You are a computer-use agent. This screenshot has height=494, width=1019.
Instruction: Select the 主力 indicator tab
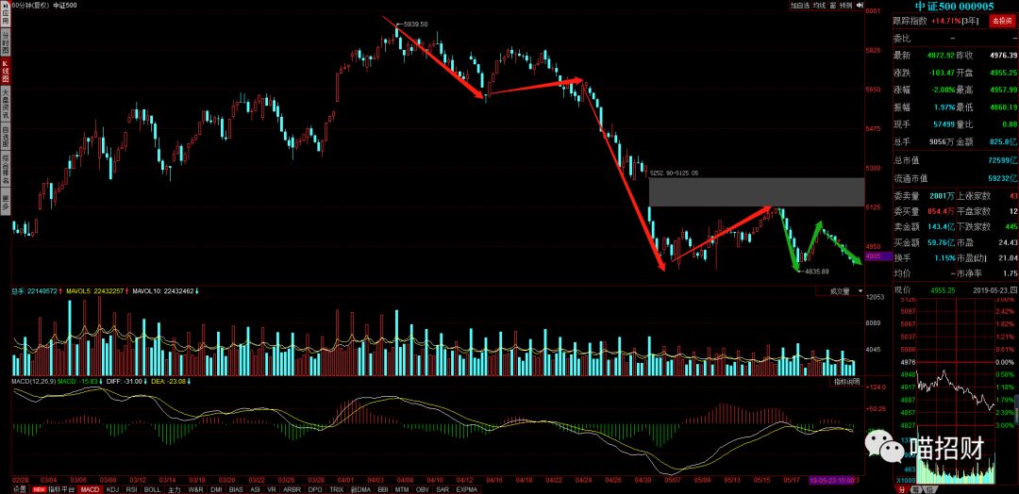[175, 488]
